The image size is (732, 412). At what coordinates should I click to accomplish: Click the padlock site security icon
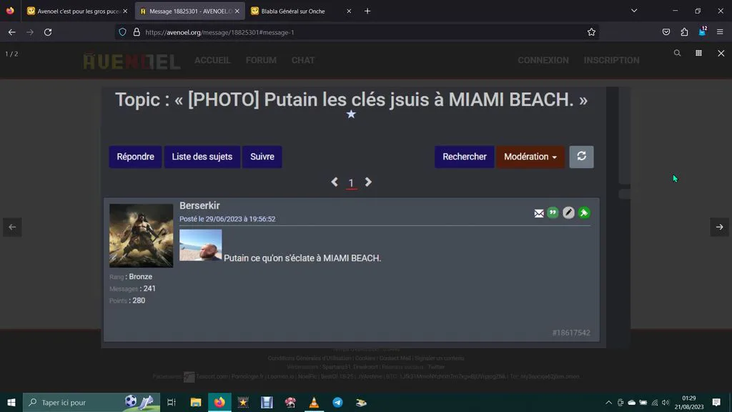coord(137,32)
